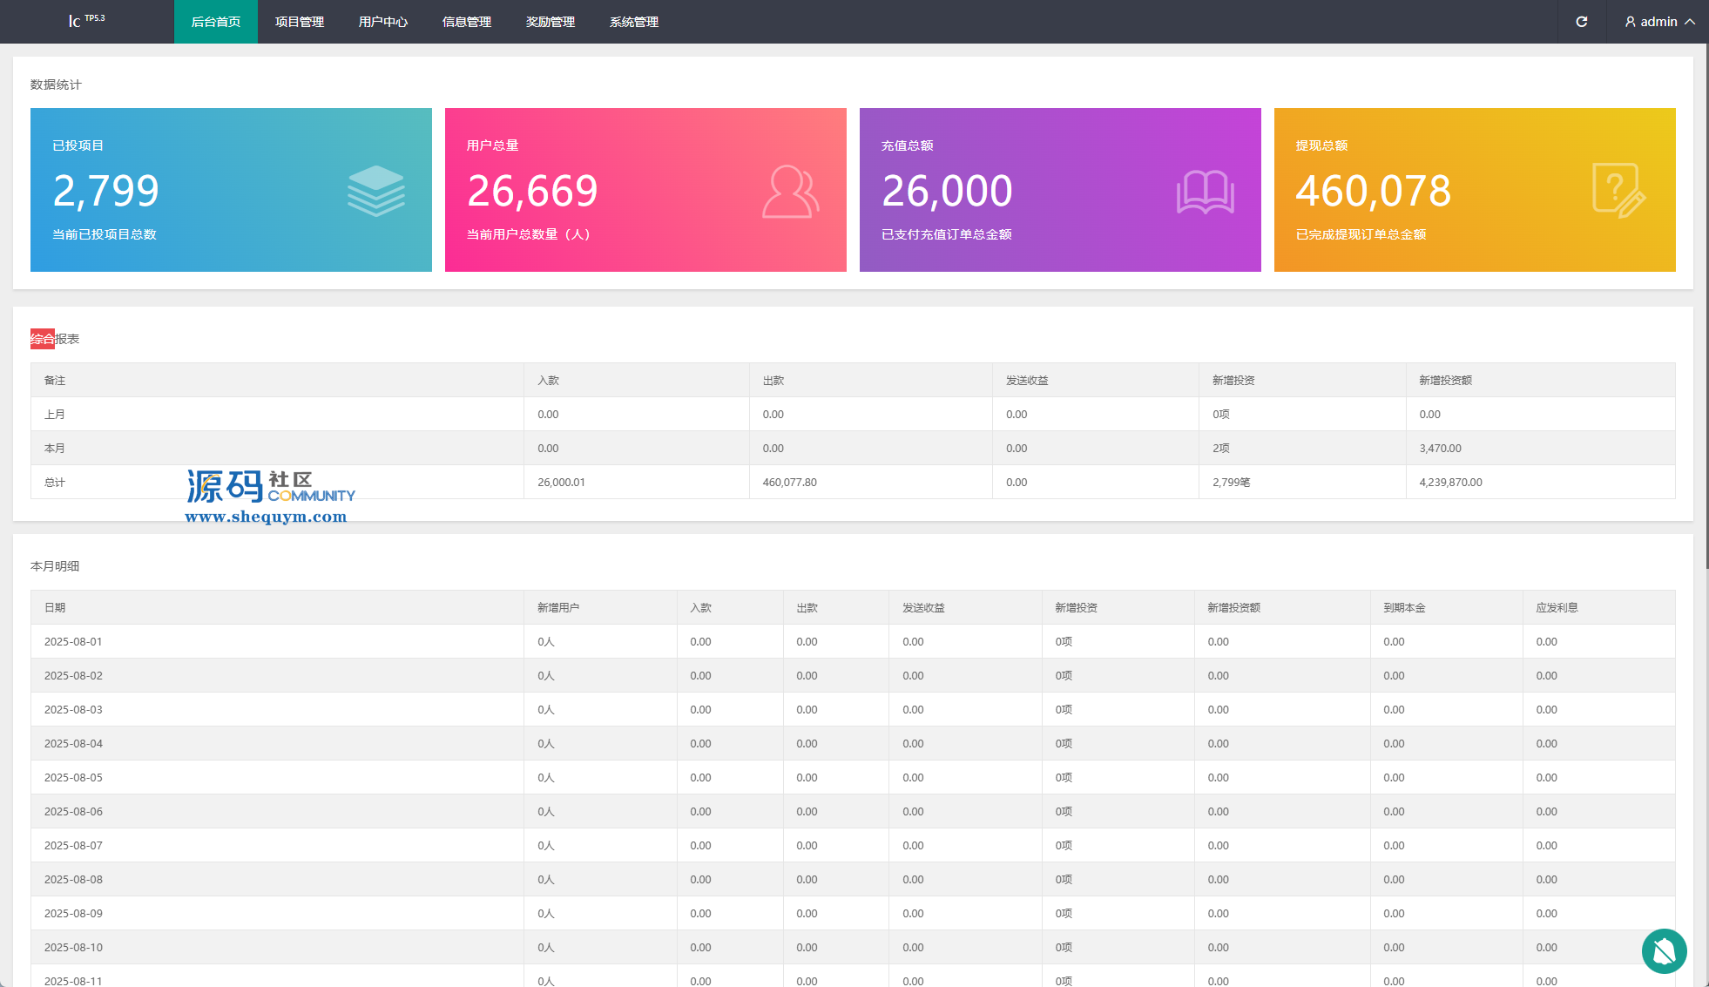Click the refresh icon in top bar

[1582, 22]
